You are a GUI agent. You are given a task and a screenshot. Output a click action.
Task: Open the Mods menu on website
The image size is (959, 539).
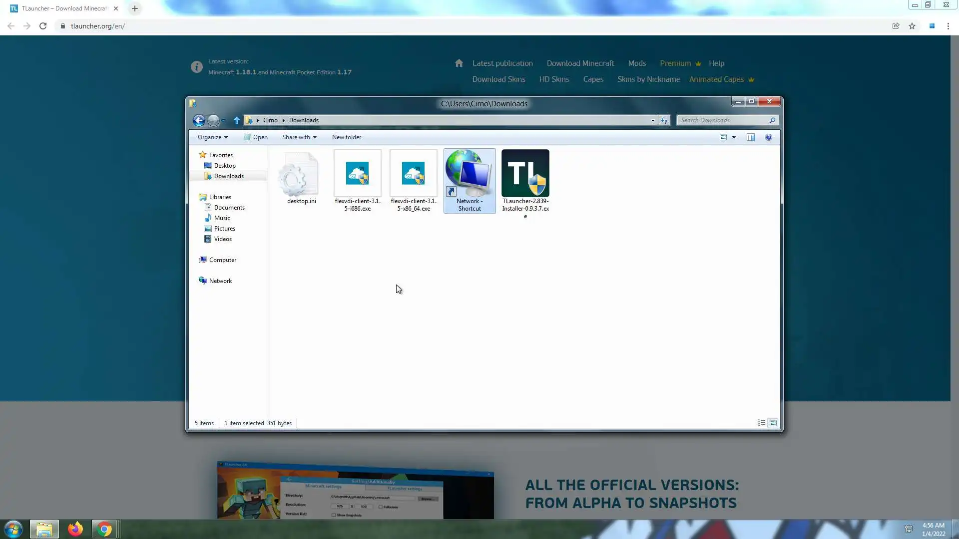click(x=637, y=63)
